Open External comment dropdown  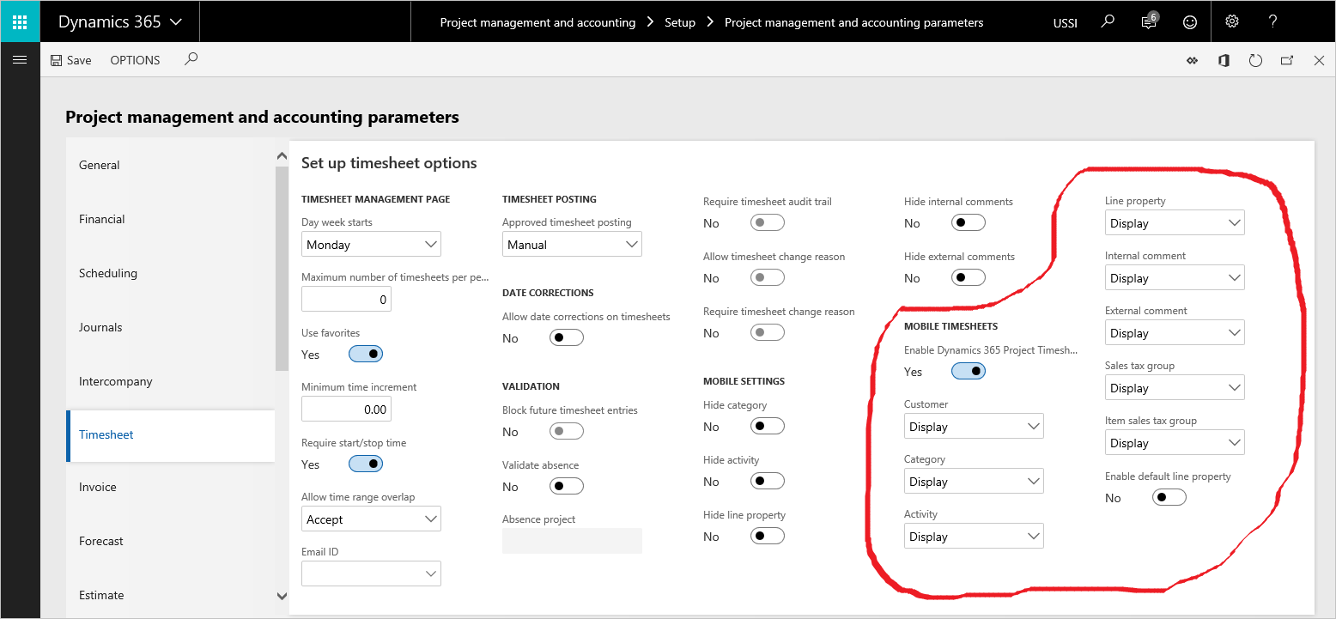click(1175, 332)
